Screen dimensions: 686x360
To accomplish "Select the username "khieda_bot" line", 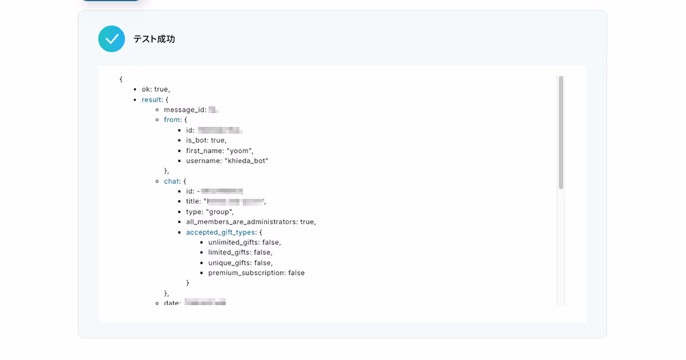I will 227,161.
